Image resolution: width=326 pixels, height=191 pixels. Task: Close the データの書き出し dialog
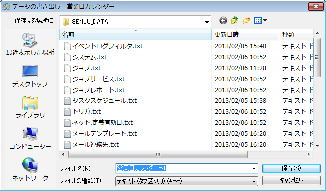pos(316,6)
